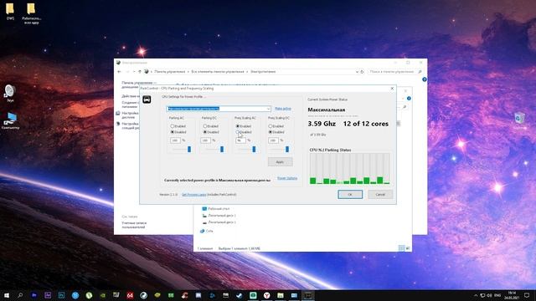The width and height of the screenshot is (536, 301).
Task: Switch Explorer to details view icon
Action: (x=401, y=248)
